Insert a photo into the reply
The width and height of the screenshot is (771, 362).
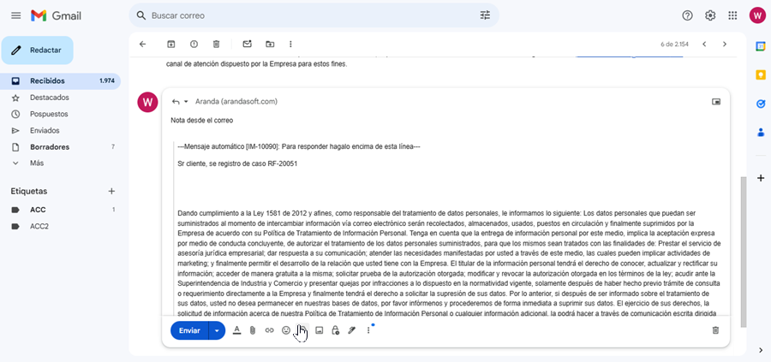point(319,330)
